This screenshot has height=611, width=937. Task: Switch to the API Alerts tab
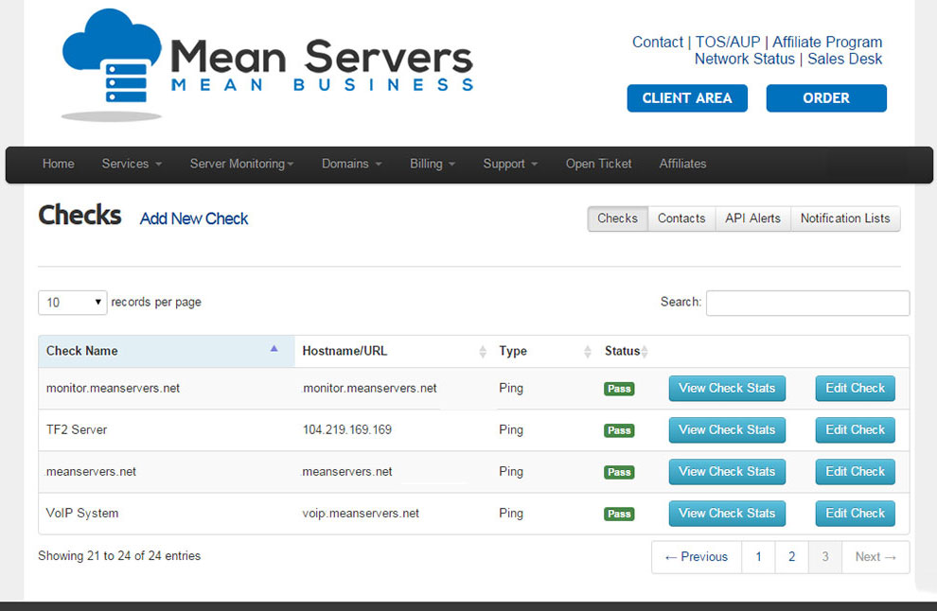click(753, 218)
